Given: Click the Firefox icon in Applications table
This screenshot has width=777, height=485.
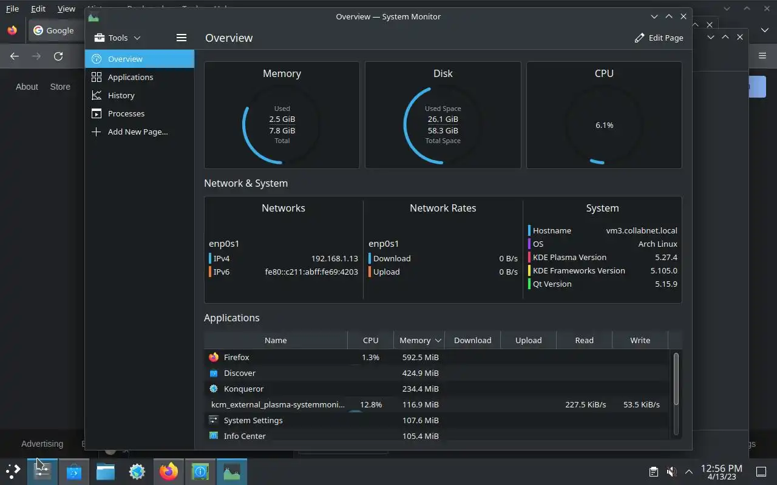Looking at the screenshot, I should click(x=214, y=357).
